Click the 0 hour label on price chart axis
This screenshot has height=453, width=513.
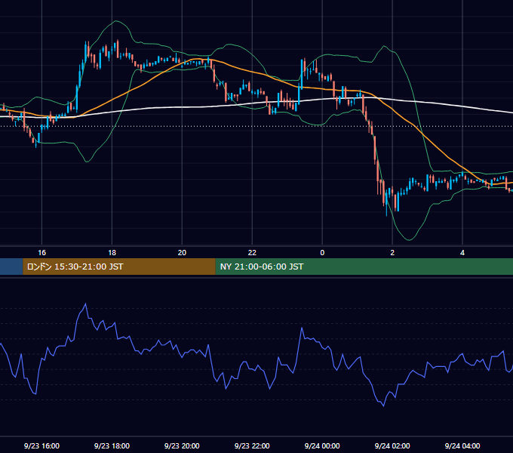click(x=322, y=253)
